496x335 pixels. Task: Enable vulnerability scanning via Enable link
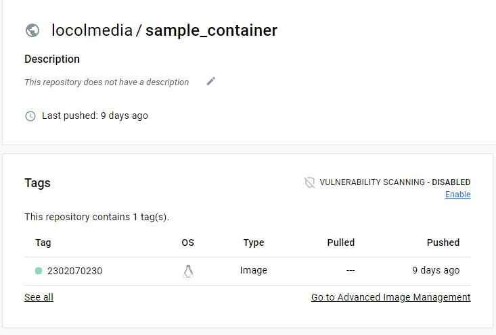coord(457,195)
